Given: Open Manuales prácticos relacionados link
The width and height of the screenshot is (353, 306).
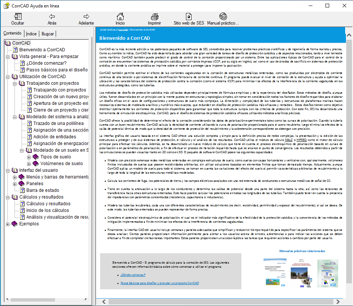Looking at the screenshot, I should pos(302,251).
